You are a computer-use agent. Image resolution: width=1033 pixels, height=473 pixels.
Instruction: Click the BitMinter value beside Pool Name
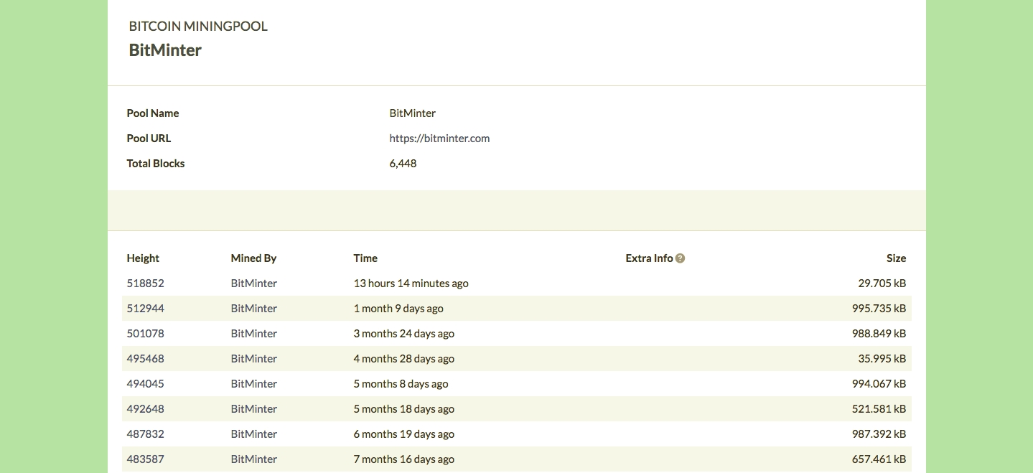[413, 113]
